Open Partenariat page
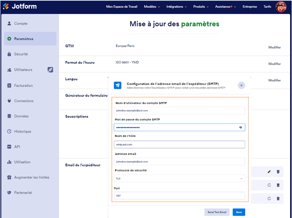This screenshot has width=292, height=218. [x=30, y=192]
